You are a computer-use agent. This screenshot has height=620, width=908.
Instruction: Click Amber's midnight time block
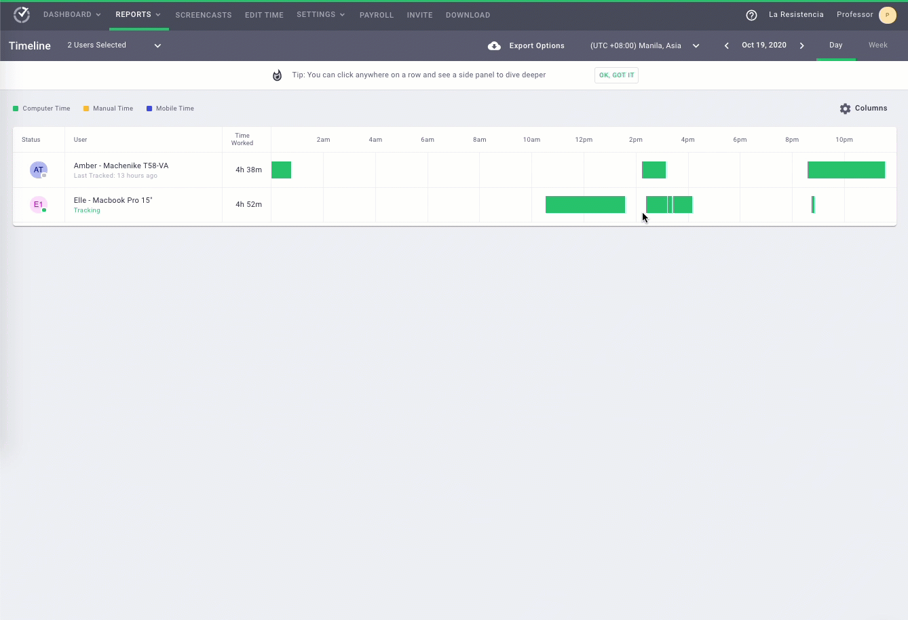point(281,170)
